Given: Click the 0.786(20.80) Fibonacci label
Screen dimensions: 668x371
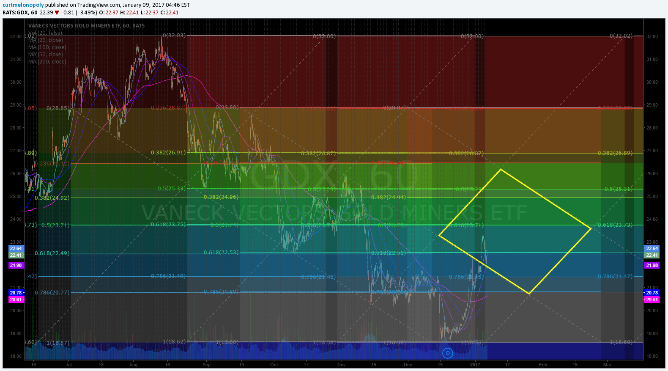Looking at the screenshot, I should coord(221,291).
